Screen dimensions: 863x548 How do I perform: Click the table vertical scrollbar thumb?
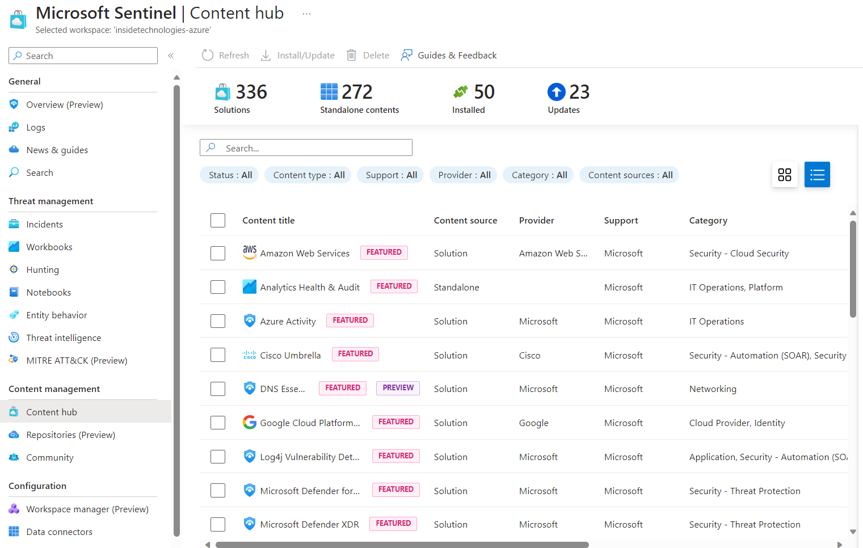853,269
